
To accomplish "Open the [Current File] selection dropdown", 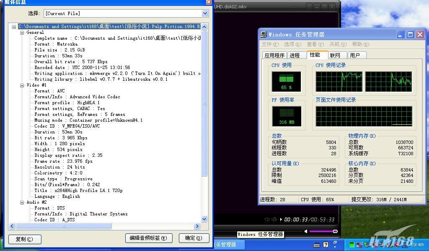I will [205, 13].
